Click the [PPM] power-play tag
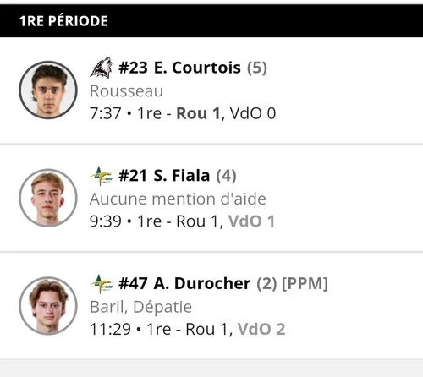Image resolution: width=423 pixels, height=377 pixels. pos(305,283)
